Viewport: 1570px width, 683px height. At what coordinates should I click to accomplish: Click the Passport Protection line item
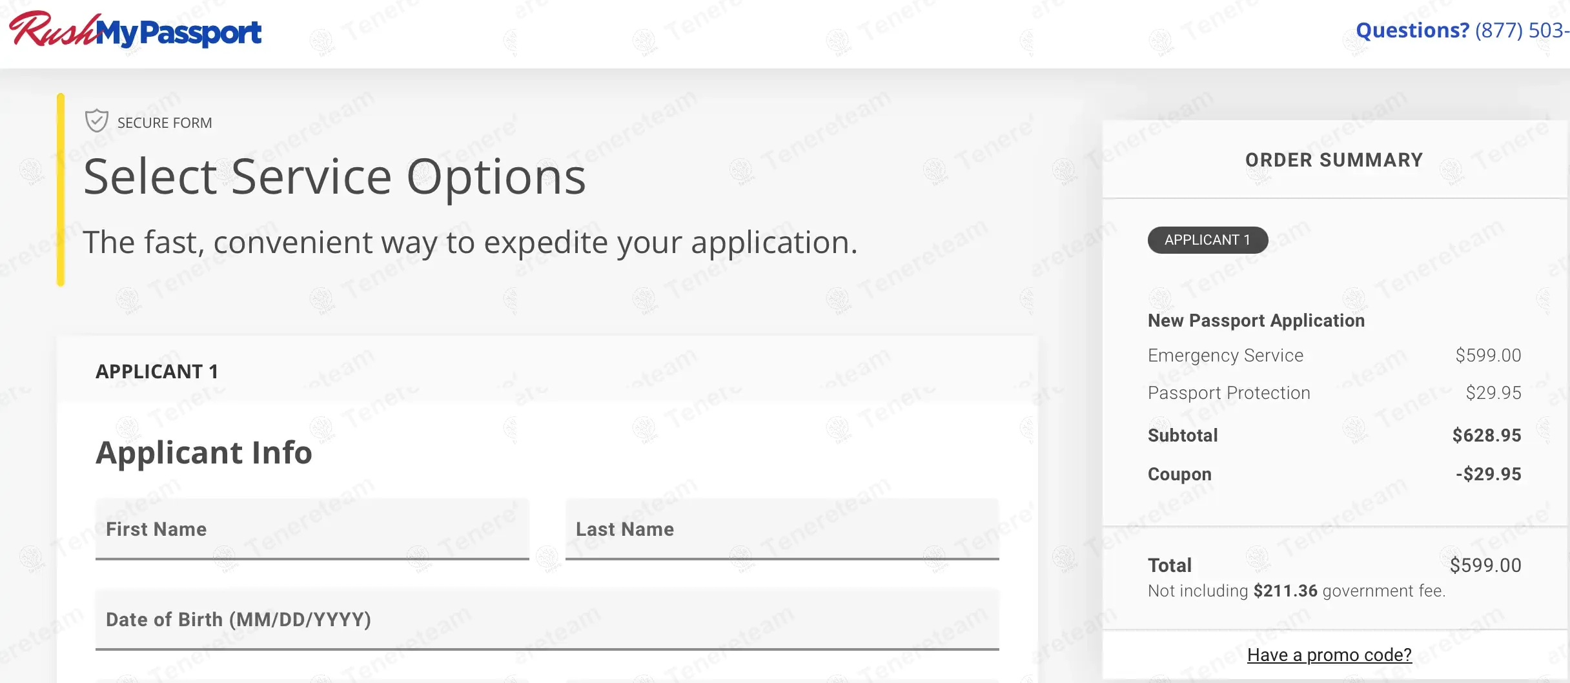click(1228, 393)
